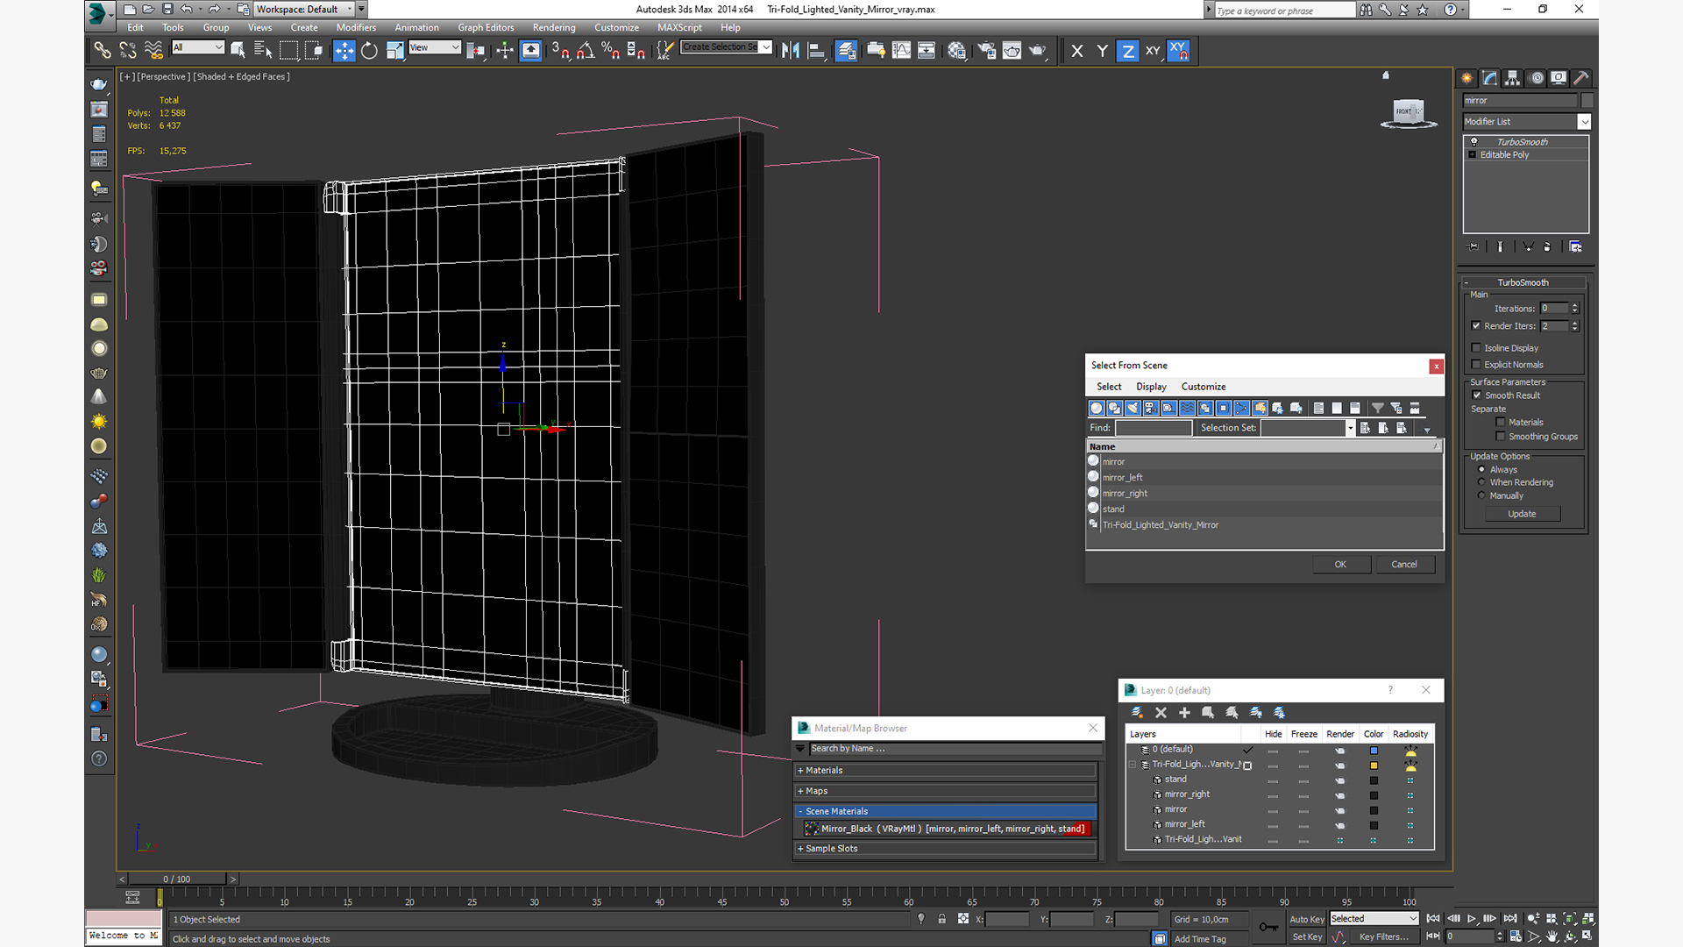This screenshot has width=1683, height=947.
Task: Enable Isoline Display checkbox
Action: pos(1476,348)
